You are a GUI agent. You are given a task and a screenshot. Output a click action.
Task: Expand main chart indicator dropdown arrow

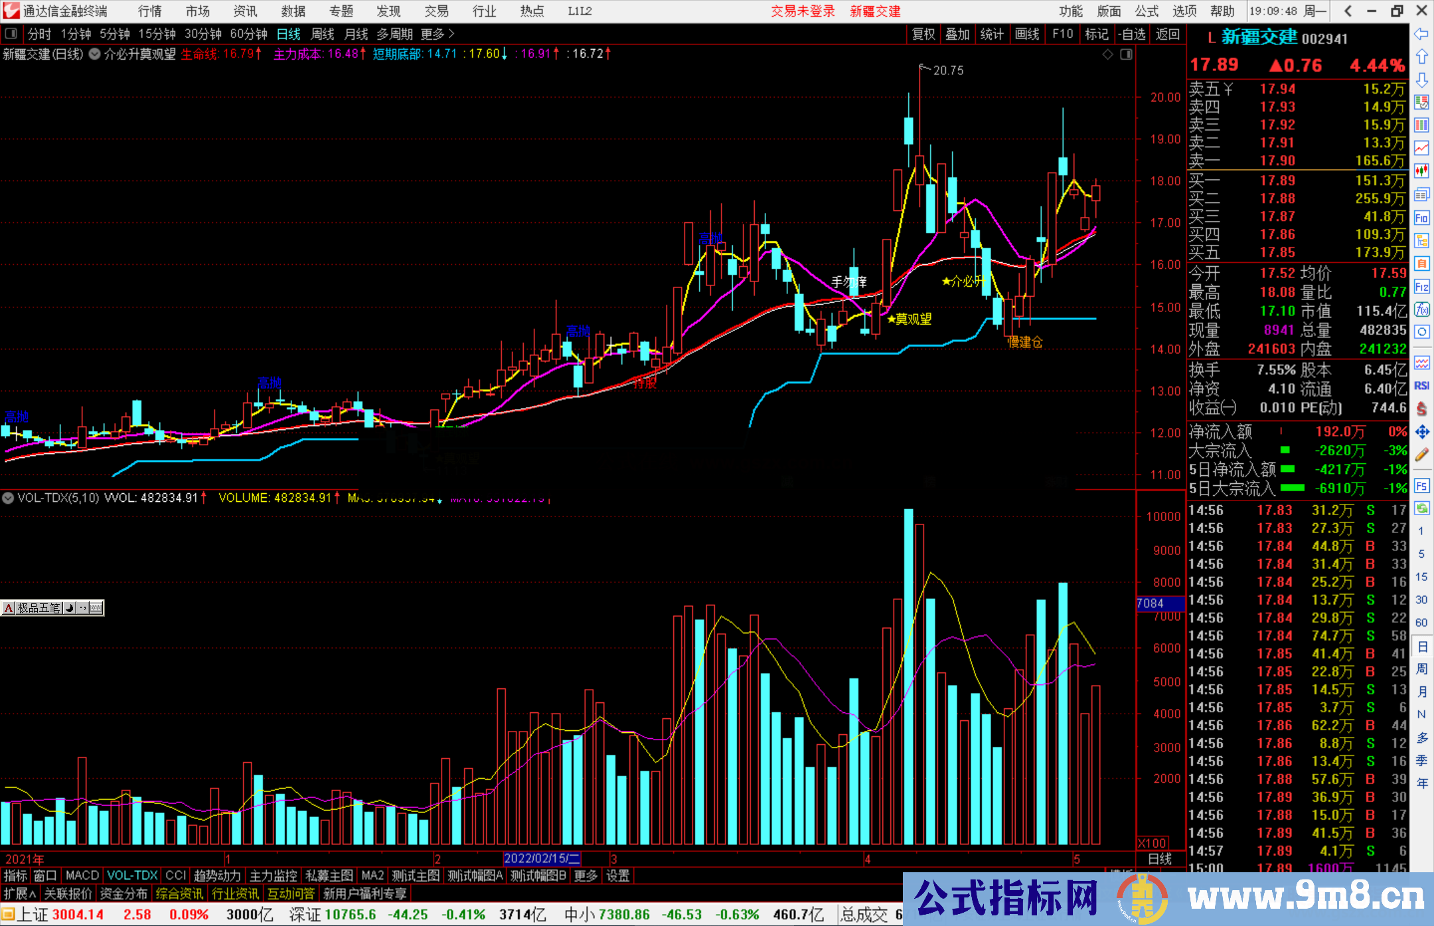94,54
